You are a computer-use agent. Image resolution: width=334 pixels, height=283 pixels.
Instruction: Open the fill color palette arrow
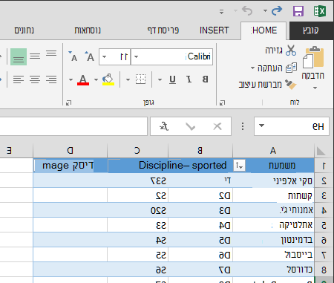click(96, 79)
